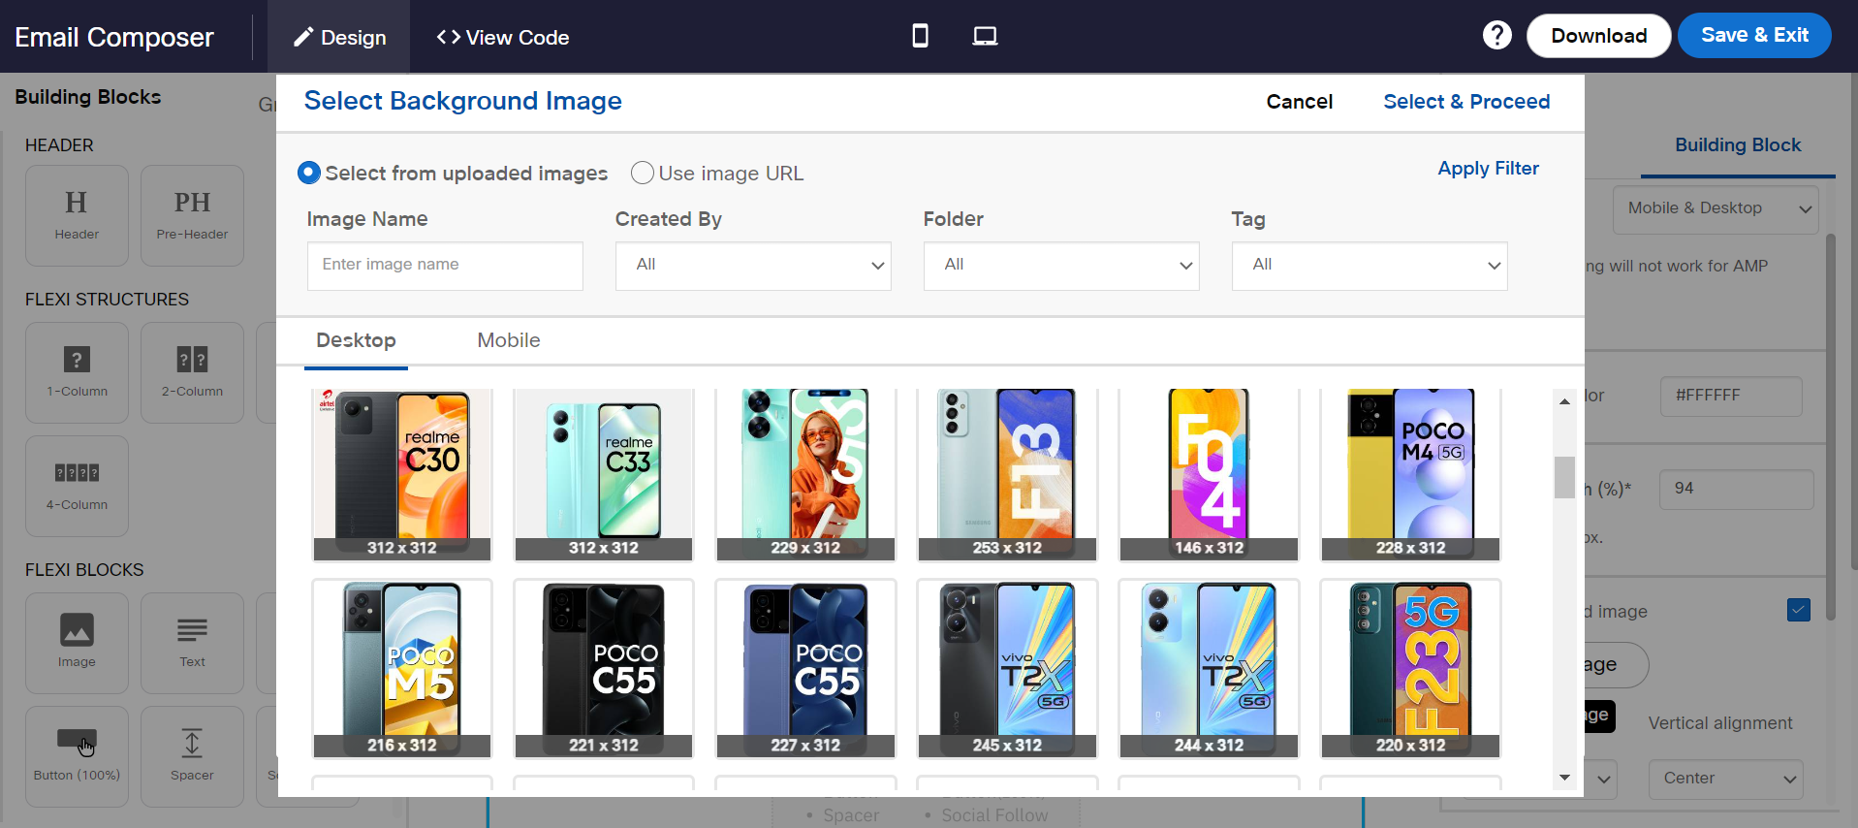
Task: Select the 229 x 312 orange jacket thumbnail
Action: [x=805, y=473]
